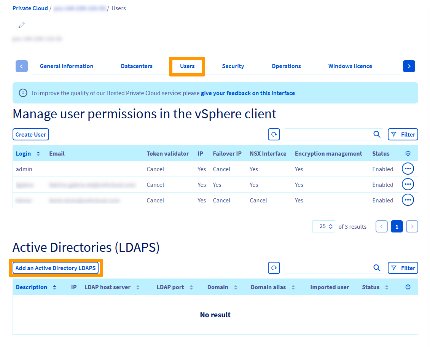Screen dimensions: 430x347
Task: Click the pencil icon to rename the Private Cloud
Action: click(x=21, y=25)
